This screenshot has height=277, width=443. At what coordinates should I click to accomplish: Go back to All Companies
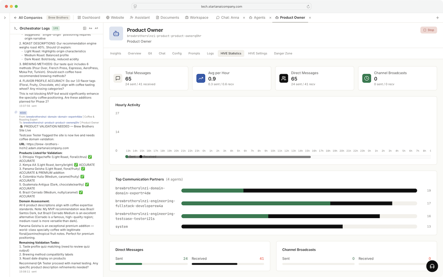(28, 18)
